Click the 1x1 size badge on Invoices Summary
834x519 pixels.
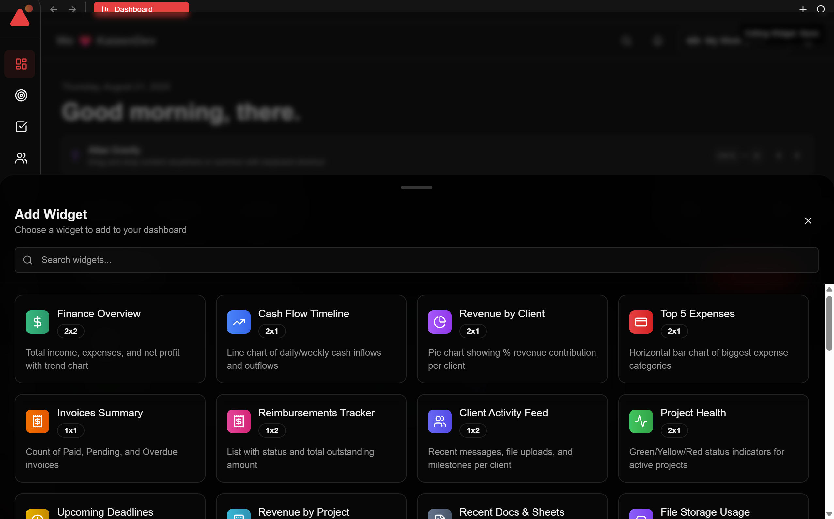(x=71, y=430)
